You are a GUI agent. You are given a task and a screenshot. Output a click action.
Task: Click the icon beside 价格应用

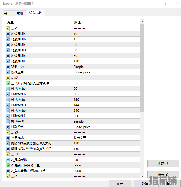point(8,72)
